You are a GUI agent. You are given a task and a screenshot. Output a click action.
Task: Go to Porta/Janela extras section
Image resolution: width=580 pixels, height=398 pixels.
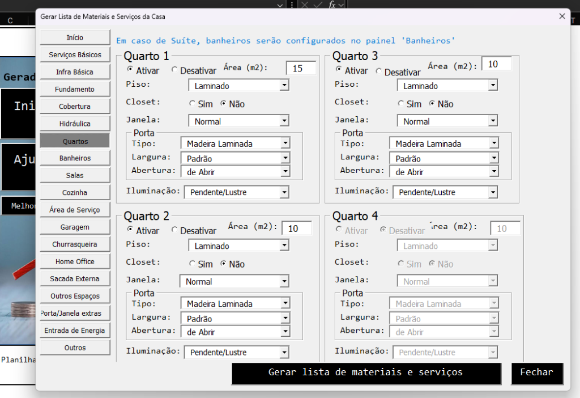coord(75,313)
